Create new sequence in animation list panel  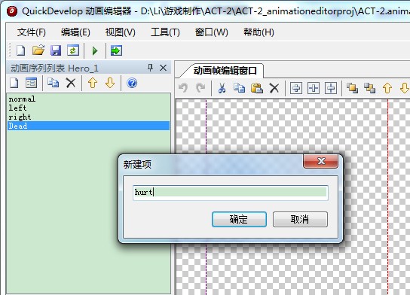coord(14,83)
